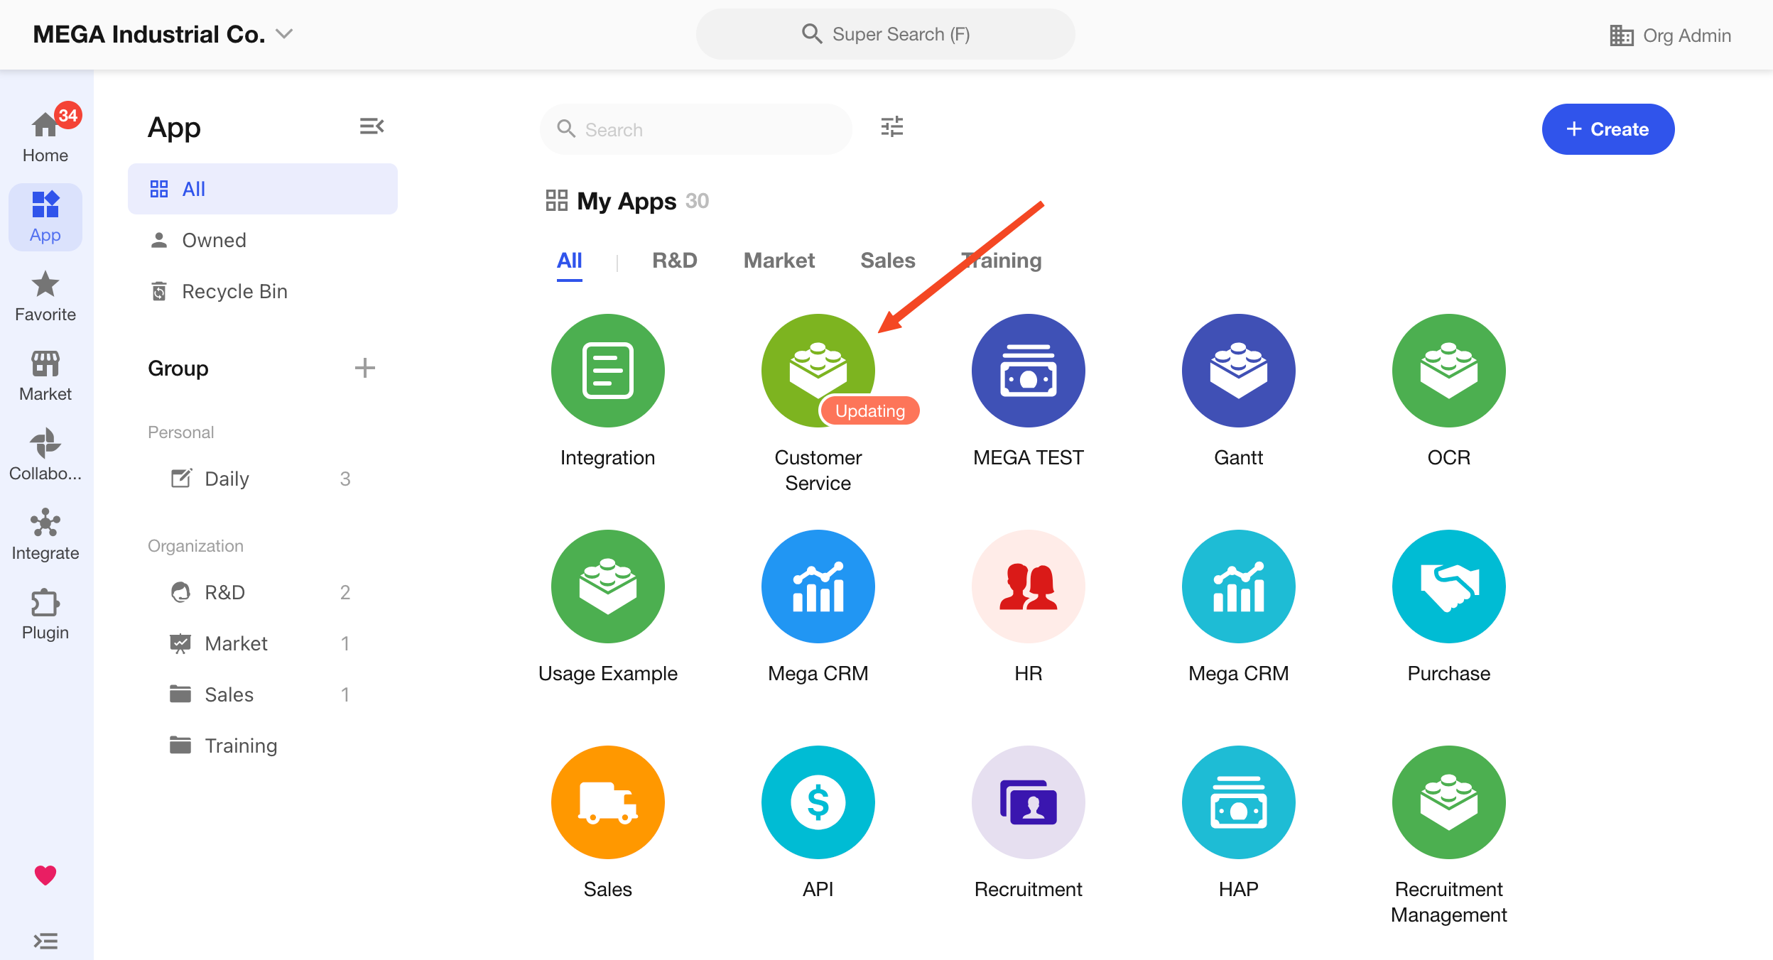Open the Org Admin link
Viewport: 1773px width, 960px height.
pyautogui.click(x=1670, y=36)
